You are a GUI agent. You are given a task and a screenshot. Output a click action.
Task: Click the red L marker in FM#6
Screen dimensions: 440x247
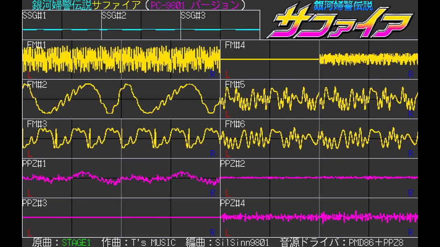point(228,154)
